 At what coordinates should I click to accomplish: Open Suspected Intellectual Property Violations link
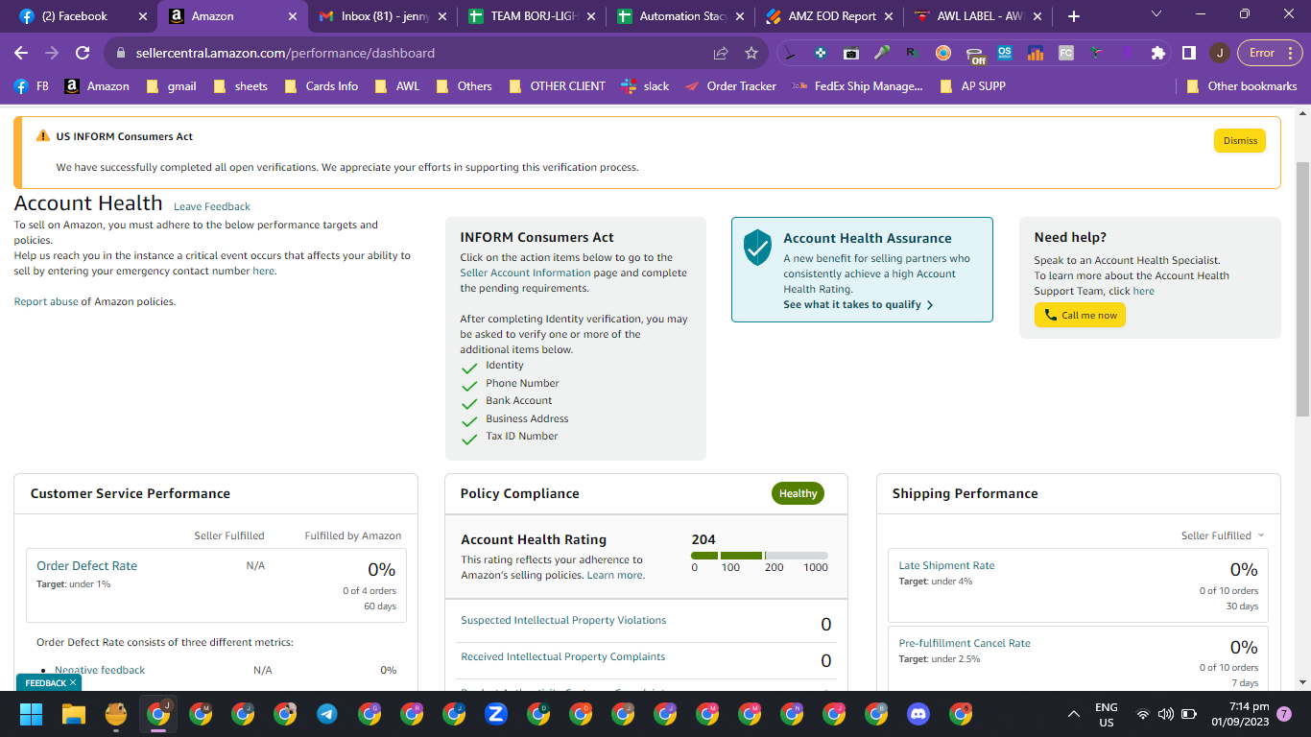click(563, 620)
